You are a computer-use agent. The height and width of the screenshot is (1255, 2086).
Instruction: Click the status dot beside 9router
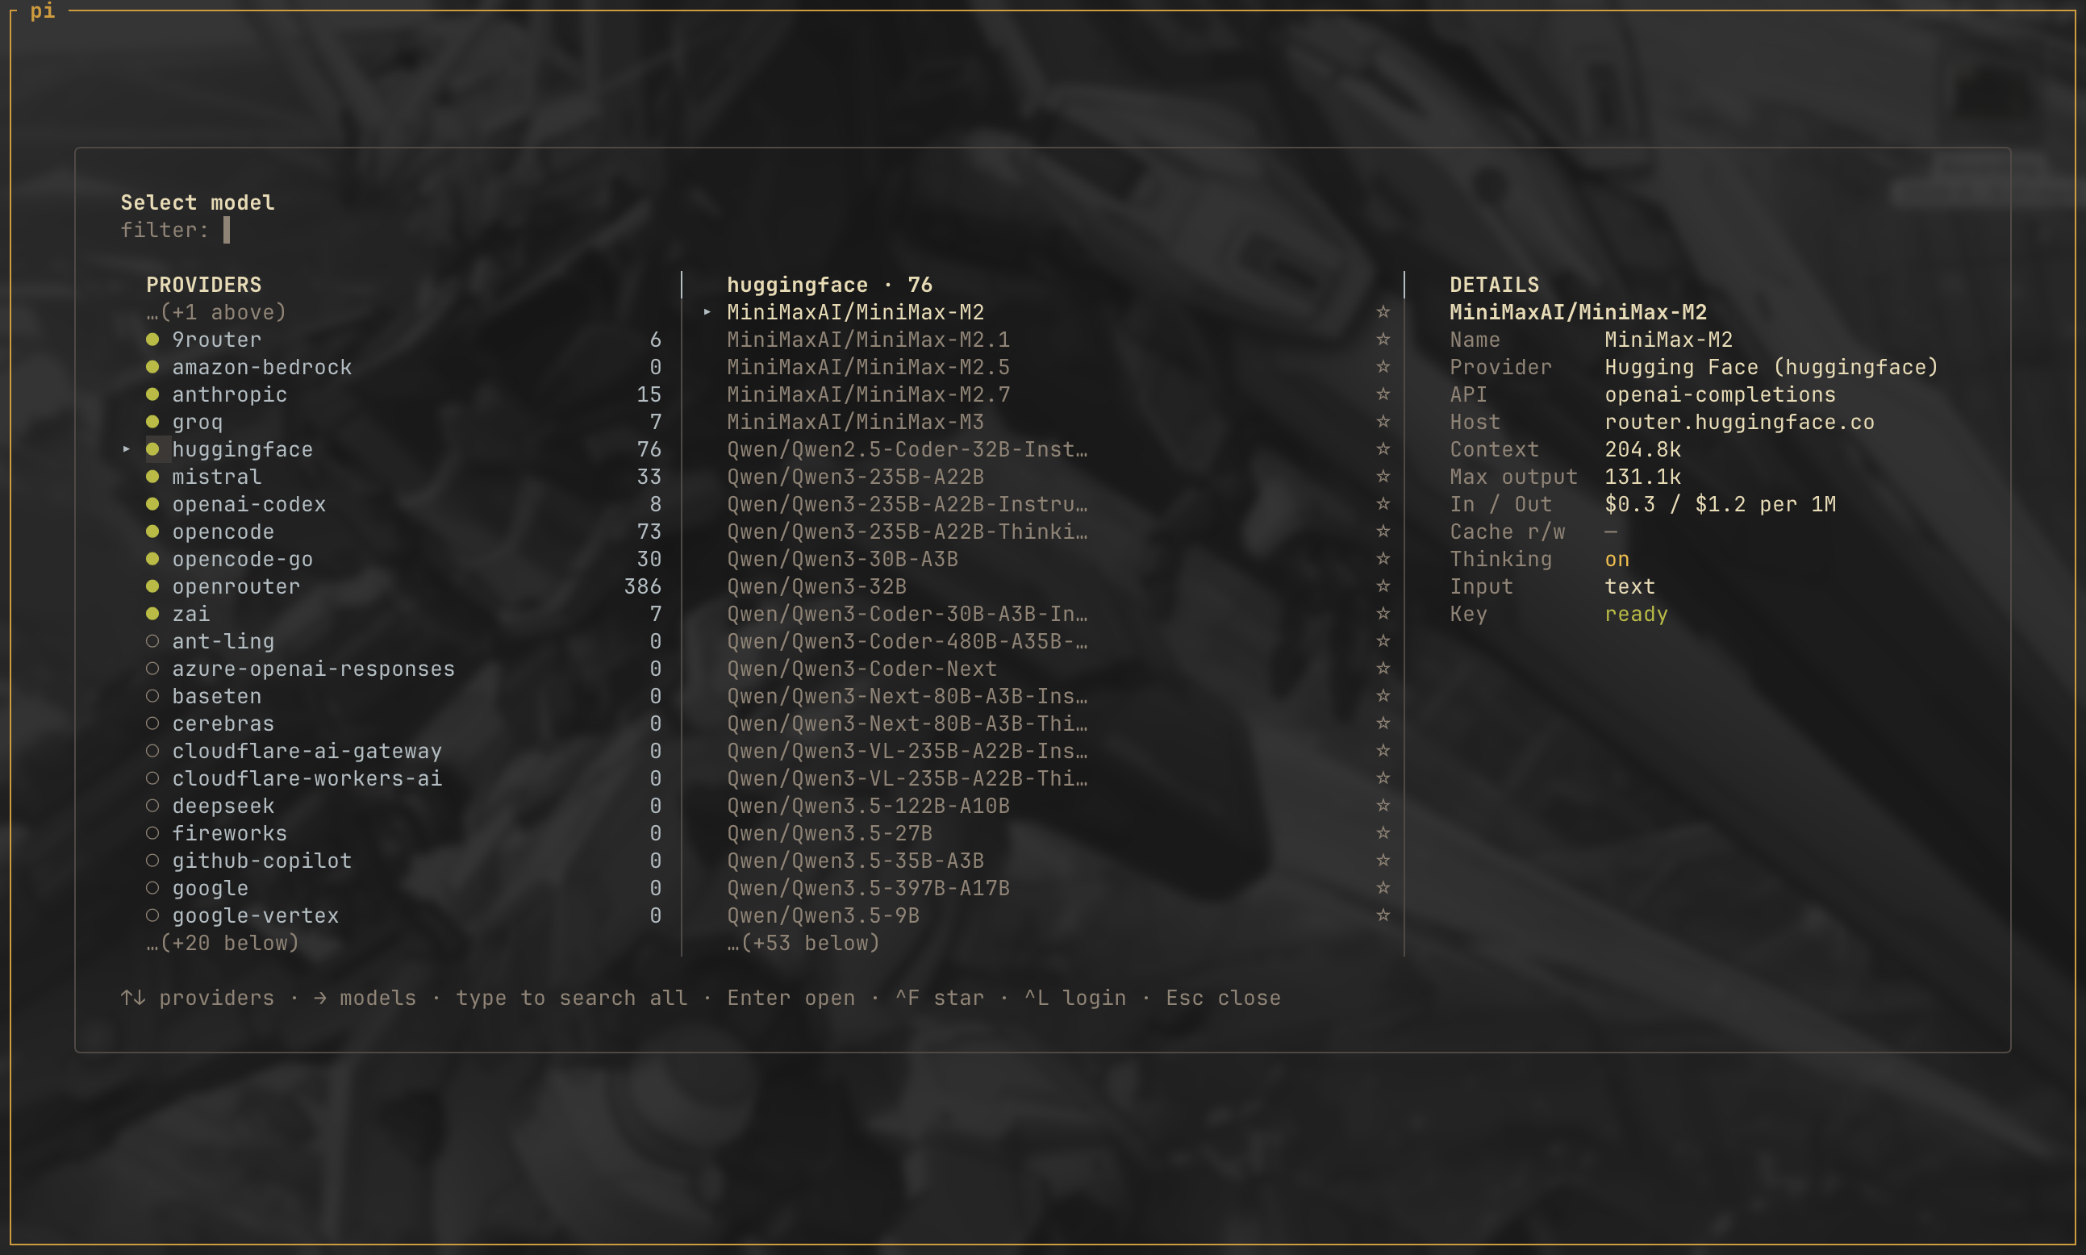152,339
